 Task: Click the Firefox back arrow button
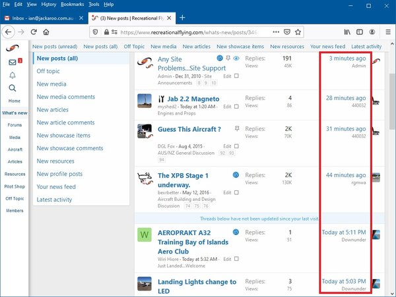(x=9, y=32)
